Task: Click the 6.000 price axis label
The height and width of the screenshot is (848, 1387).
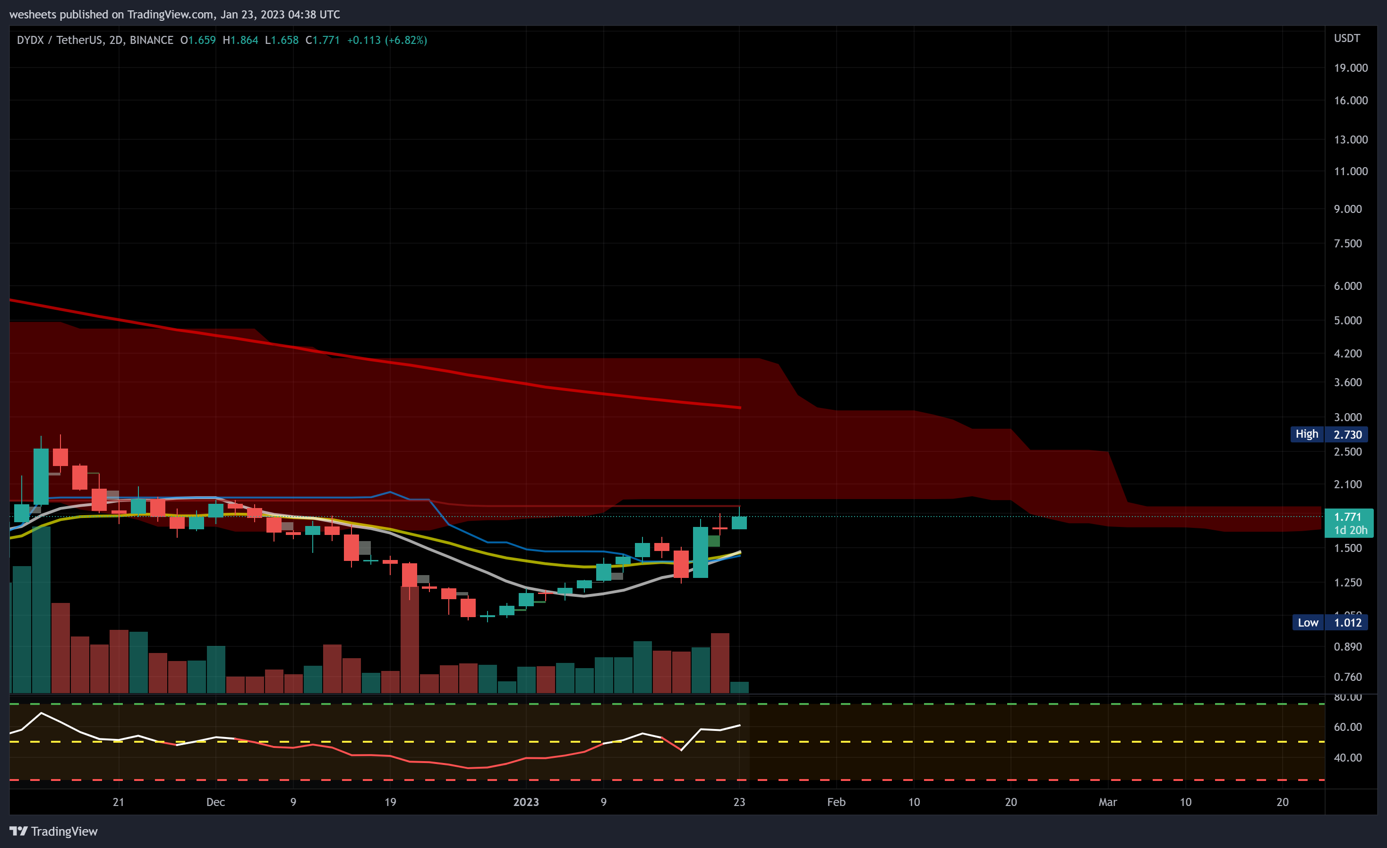Action: coord(1348,286)
